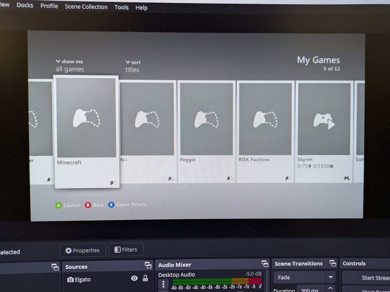Screen dimensions: 390x292
Task: Select the Minecraft game tile
Action: point(87,132)
